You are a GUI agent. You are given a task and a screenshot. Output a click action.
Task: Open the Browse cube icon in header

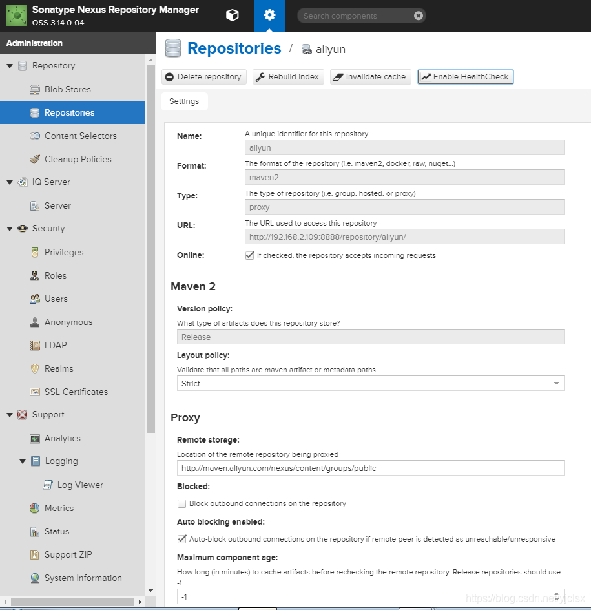click(232, 16)
